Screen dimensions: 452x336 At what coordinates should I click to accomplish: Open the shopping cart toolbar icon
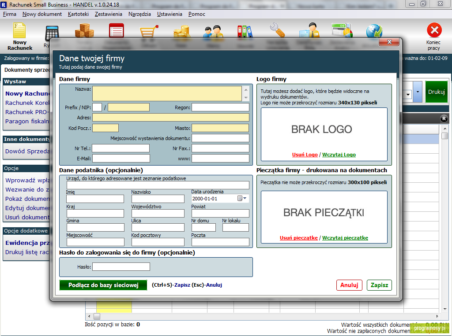[149, 31]
